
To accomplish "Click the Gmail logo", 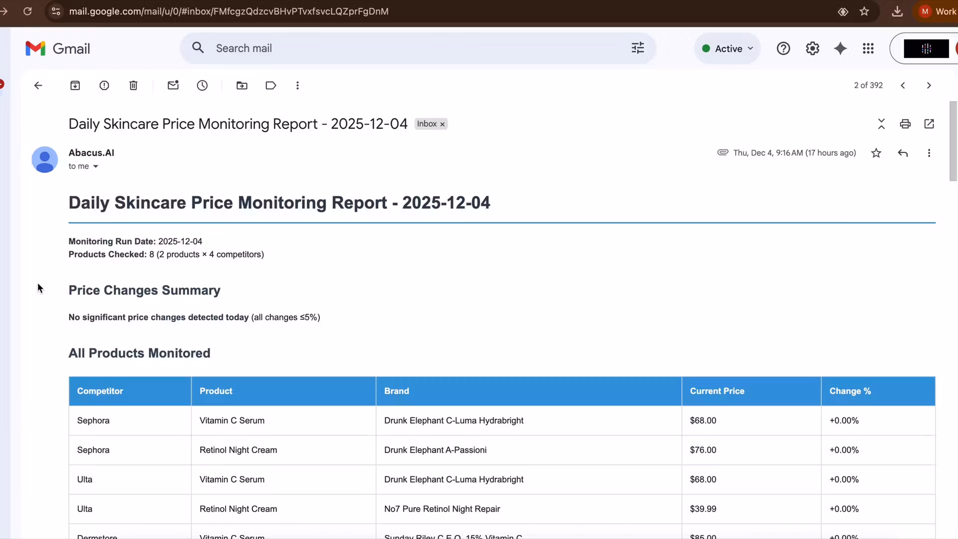I will (57, 48).
